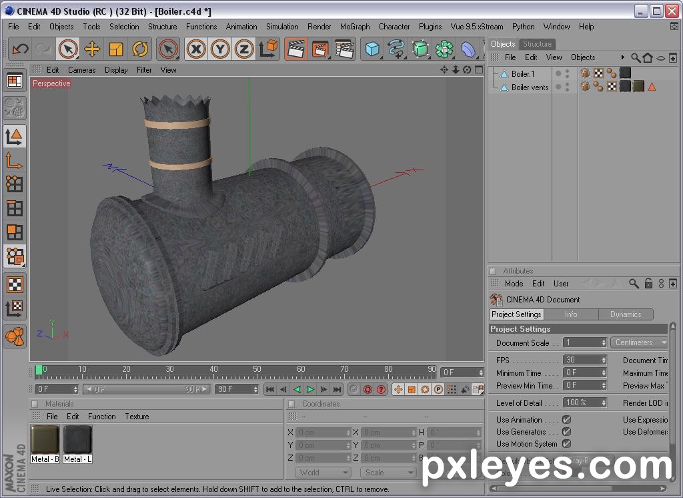The width and height of the screenshot is (683, 498).
Task: Toggle Use Motion System checkbox
Action: (566, 444)
